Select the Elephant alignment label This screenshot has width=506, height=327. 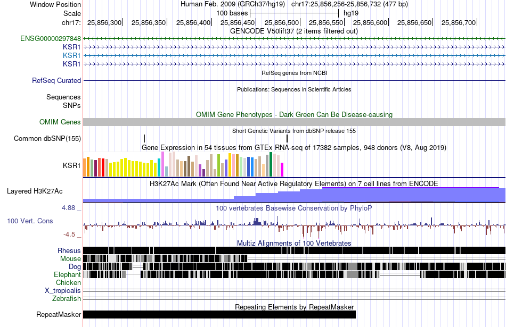(x=67, y=274)
